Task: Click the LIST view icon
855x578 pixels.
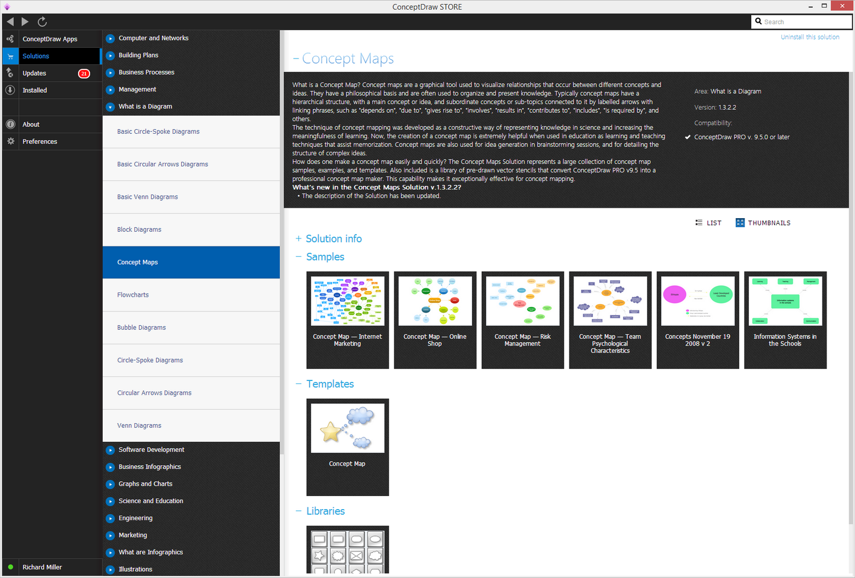Action: coord(699,223)
